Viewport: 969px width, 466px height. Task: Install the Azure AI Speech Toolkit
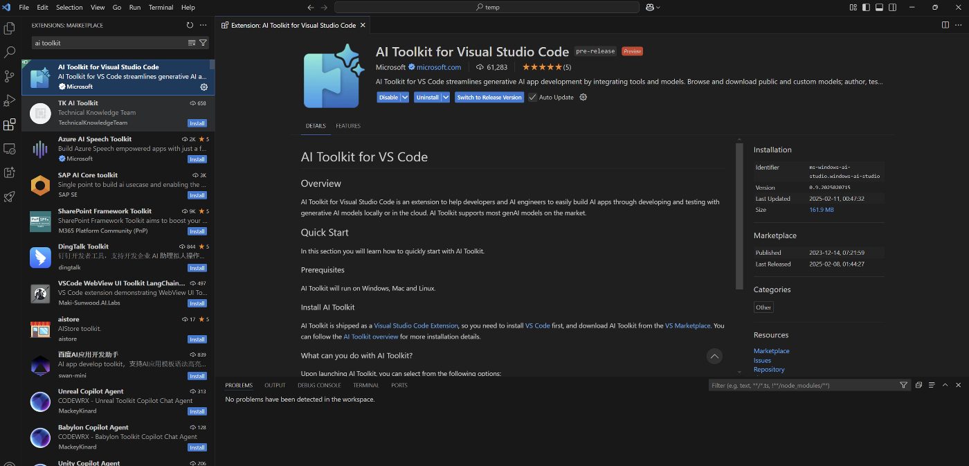(197, 159)
